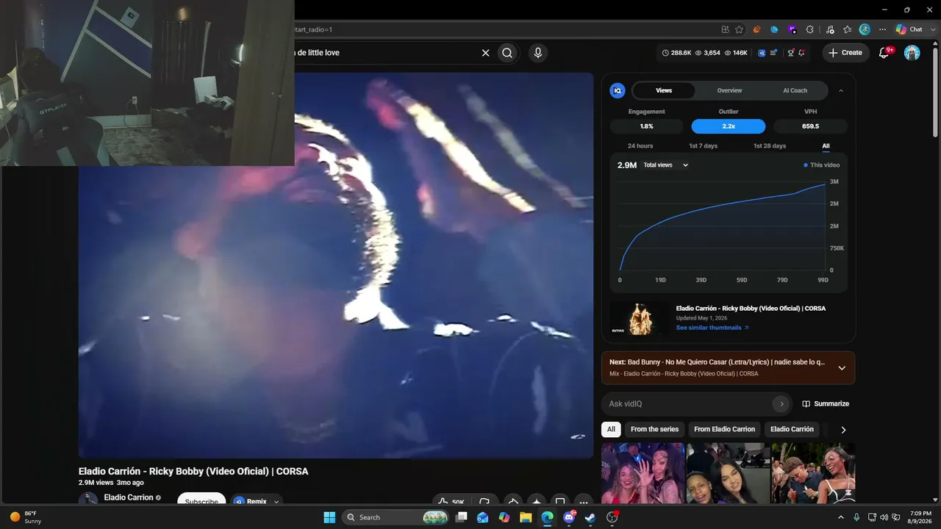Collapse the vidIQ panel with the chevron

click(x=841, y=90)
